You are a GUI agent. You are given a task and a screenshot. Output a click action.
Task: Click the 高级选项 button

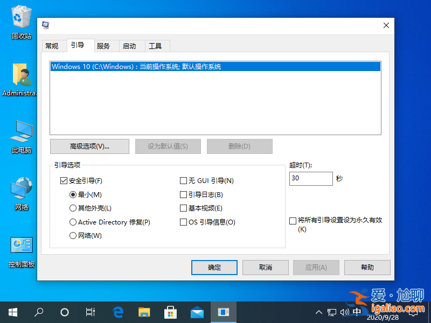pyautogui.click(x=89, y=146)
